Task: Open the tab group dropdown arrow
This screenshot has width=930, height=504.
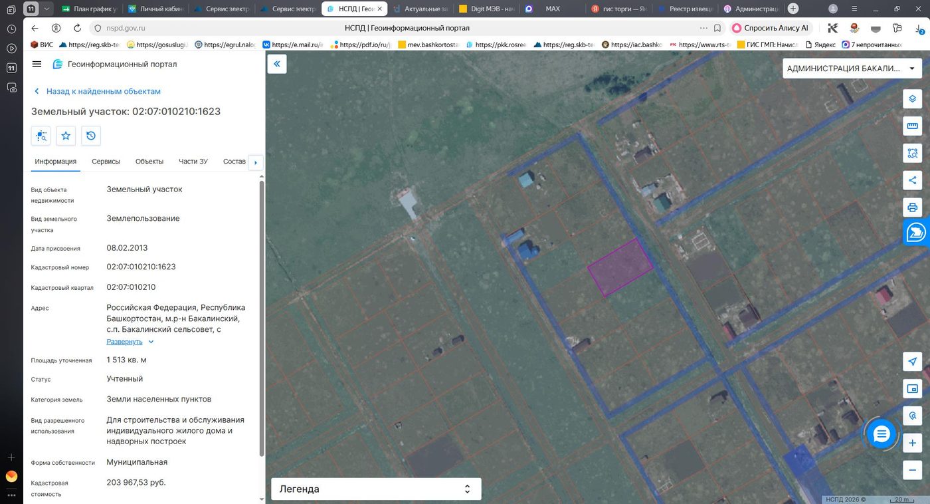Action: click(46, 9)
